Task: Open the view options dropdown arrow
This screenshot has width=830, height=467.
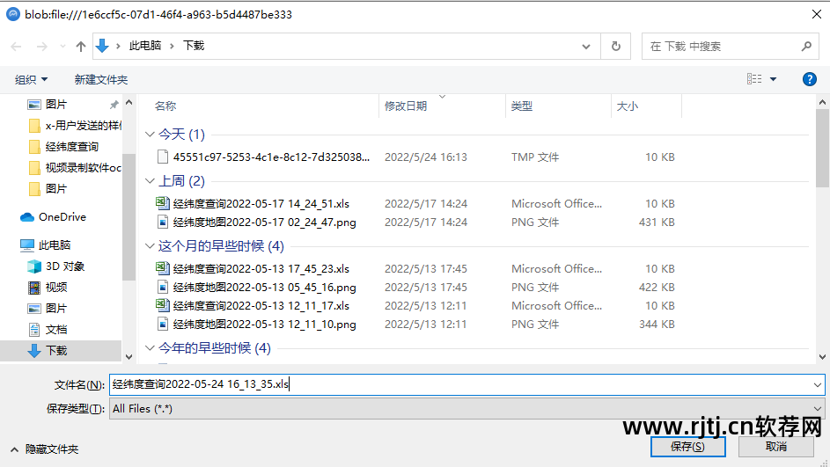Action: coord(773,79)
